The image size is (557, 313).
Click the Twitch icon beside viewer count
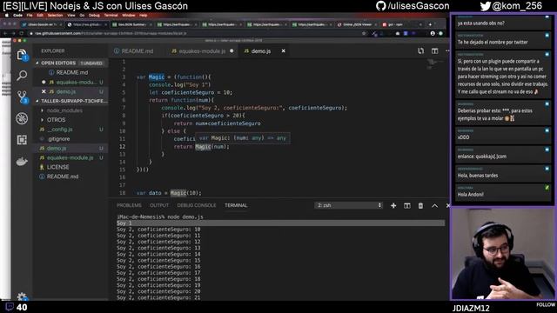(10, 307)
